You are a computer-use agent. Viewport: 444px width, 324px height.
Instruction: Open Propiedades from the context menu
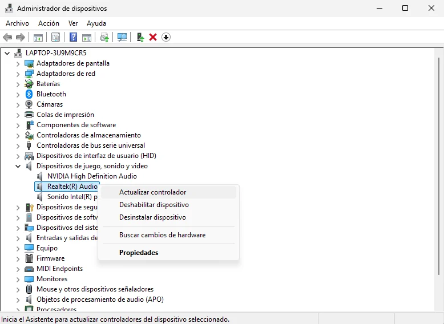[x=168, y=252]
